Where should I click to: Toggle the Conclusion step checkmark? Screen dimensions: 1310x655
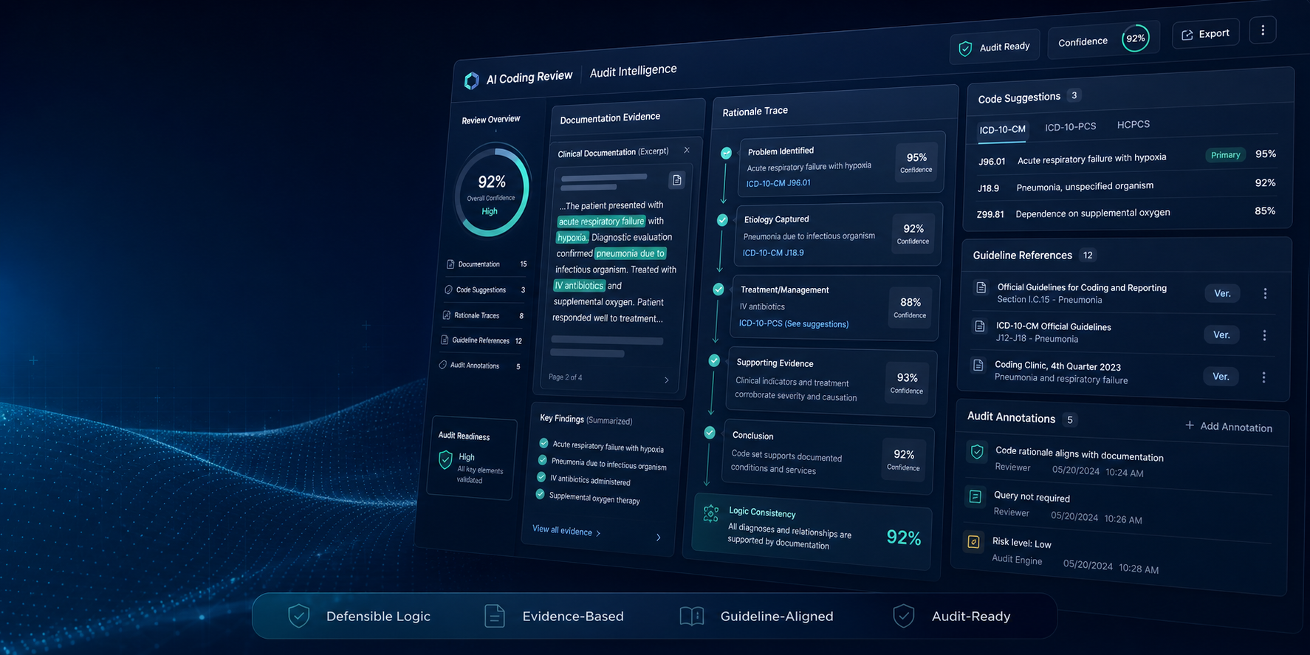(x=710, y=433)
